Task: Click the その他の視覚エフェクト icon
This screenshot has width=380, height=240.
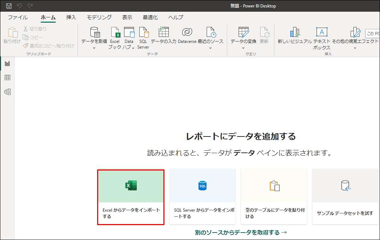Action: coord(355,32)
